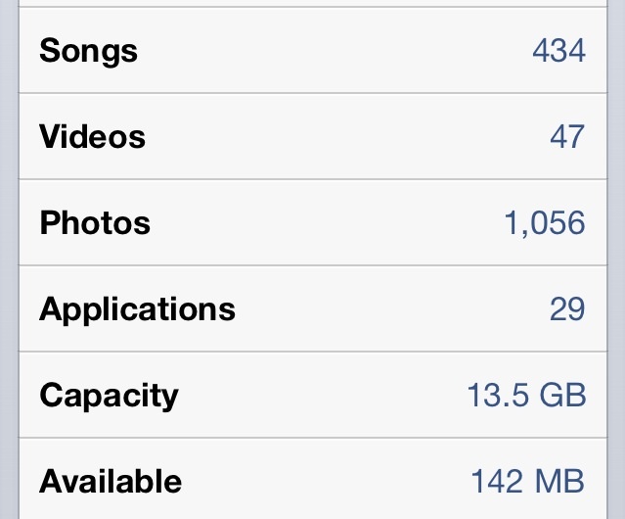Click the divider line above Songs row
The height and width of the screenshot is (519, 625).
[x=313, y=7]
